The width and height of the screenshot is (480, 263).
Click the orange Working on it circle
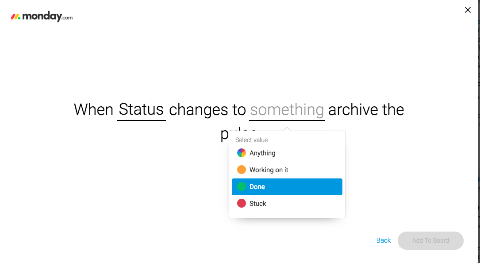tap(241, 170)
